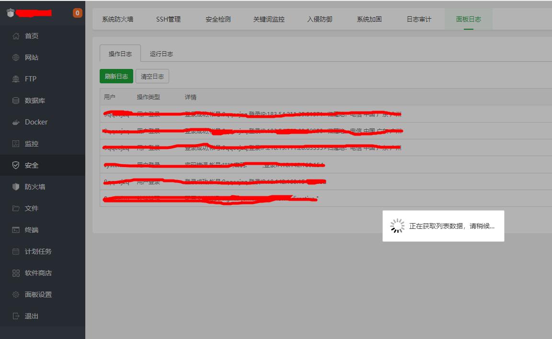Viewport: 552px width, 339px height.
Task: Open the 日志审计 tab
Action: point(418,19)
